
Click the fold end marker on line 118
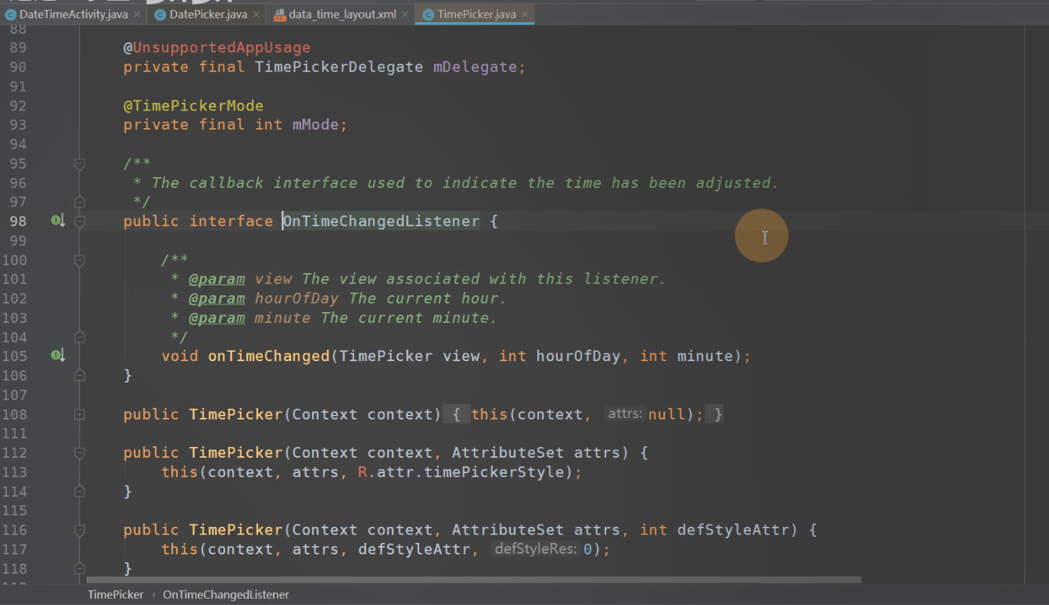[x=79, y=568]
